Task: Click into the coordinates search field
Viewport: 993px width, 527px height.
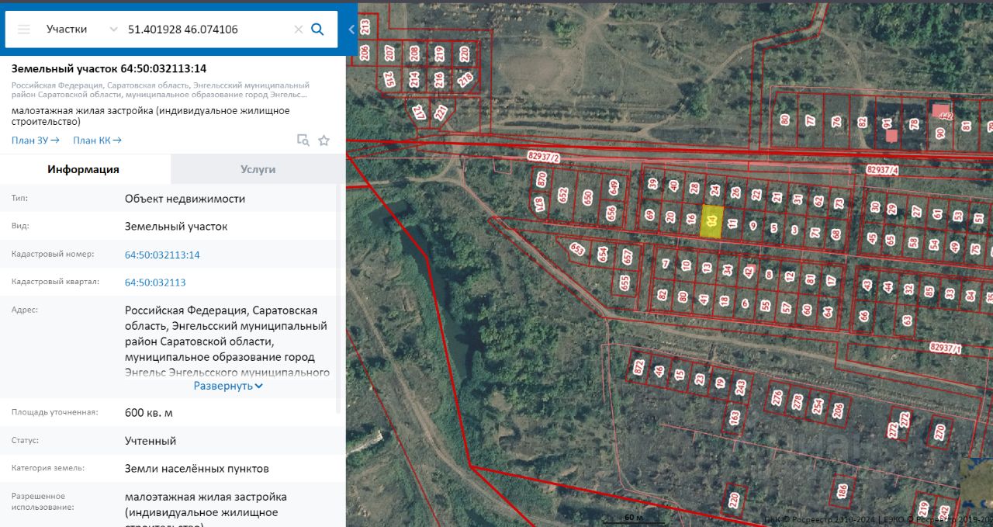Action: (x=206, y=29)
